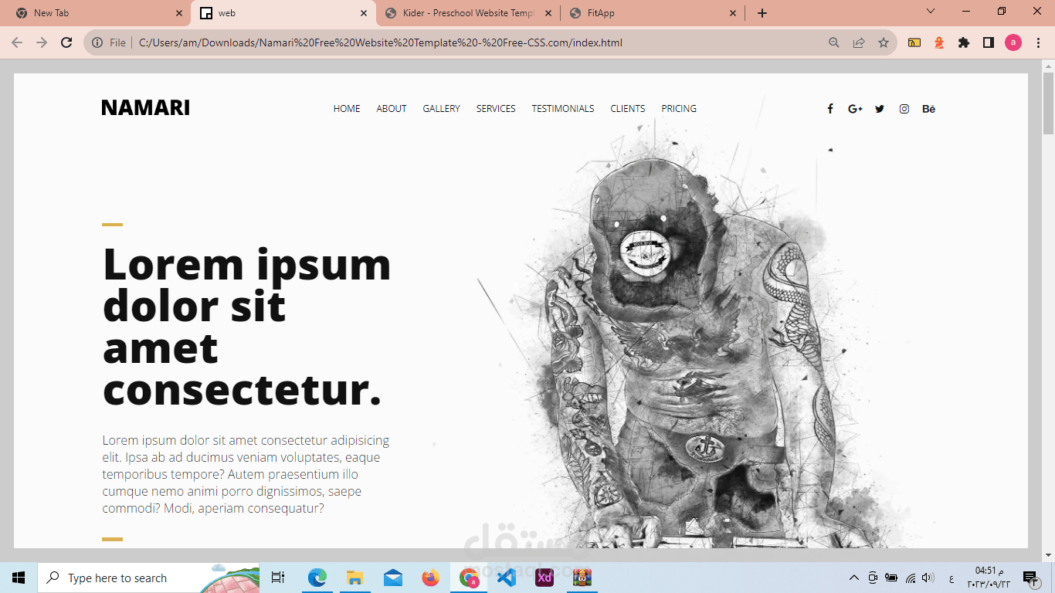This screenshot has height=593, width=1055.
Task: Open the Extensions puzzle menu
Action: click(x=964, y=42)
